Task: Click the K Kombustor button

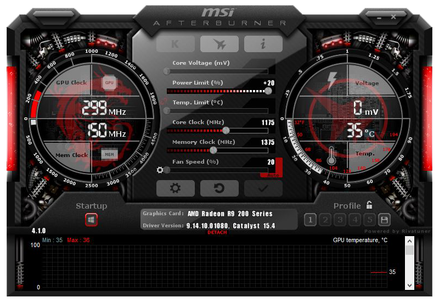Action: coord(175,44)
